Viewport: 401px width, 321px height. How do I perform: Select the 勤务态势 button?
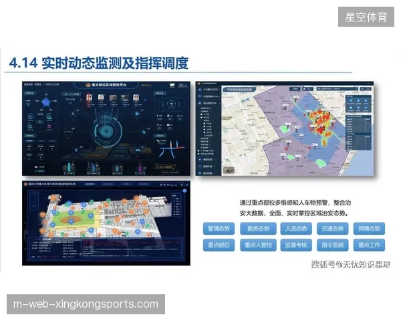pyautogui.click(x=258, y=228)
